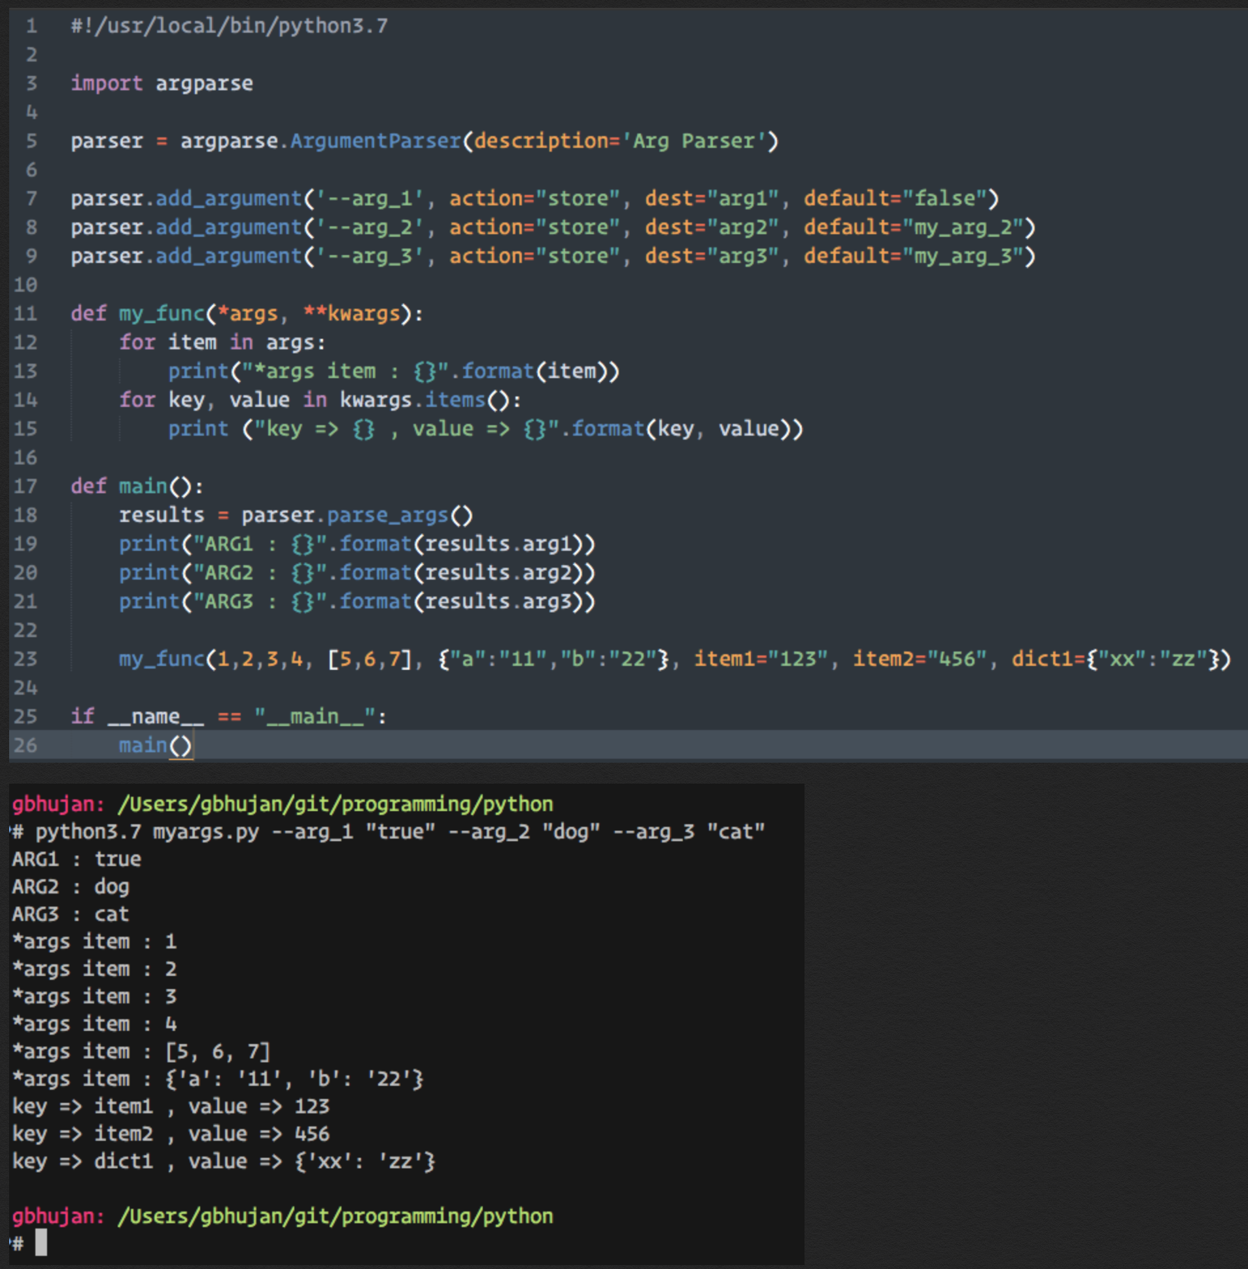Click the 'ARG2 : dog' terminal output line
The image size is (1248, 1269).
click(x=71, y=887)
